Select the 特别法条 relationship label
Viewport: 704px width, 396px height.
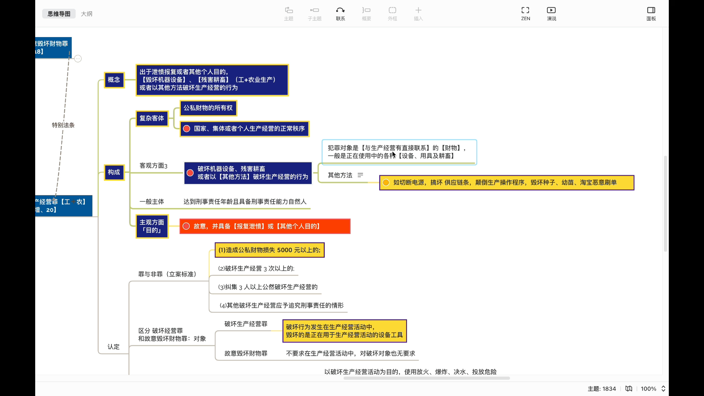coord(63,125)
